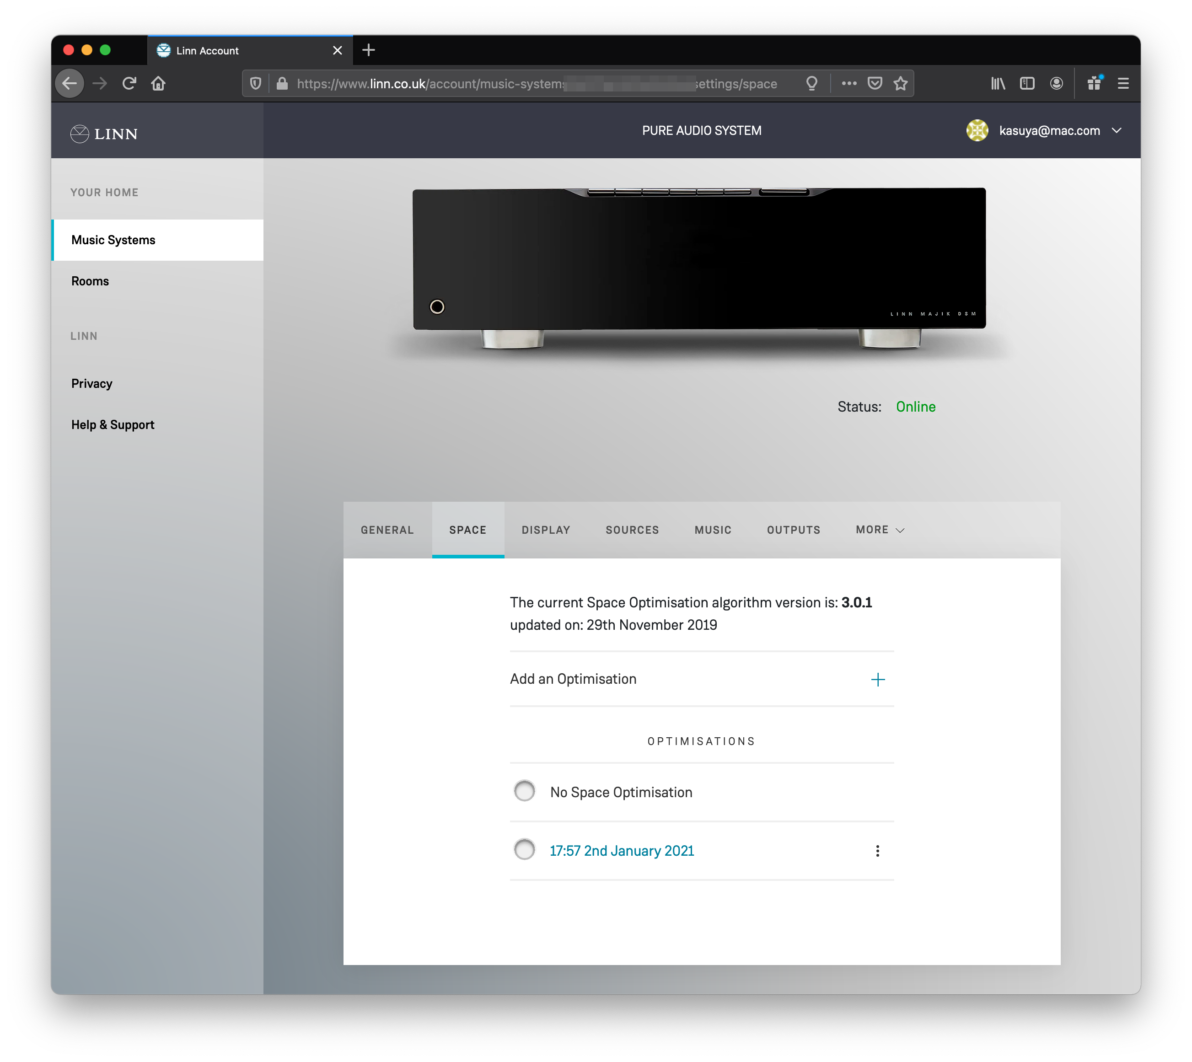Switch to the OUTPUTS tab

[x=793, y=530]
